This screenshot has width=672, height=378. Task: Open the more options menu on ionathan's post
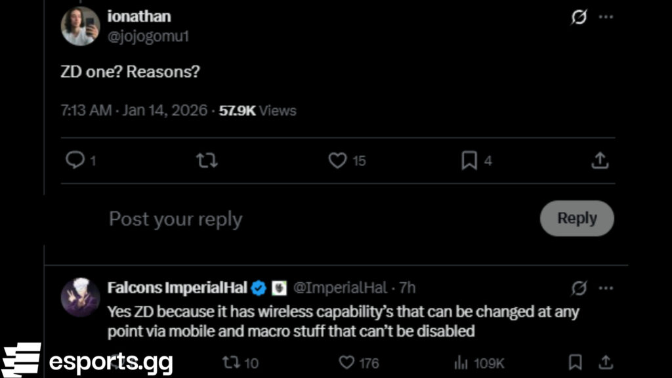[x=606, y=17]
